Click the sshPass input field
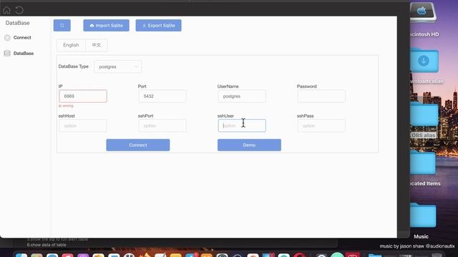458x257 pixels. 321,126
